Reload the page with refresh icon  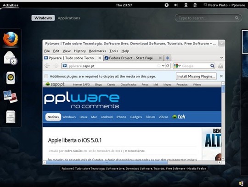click(168, 66)
